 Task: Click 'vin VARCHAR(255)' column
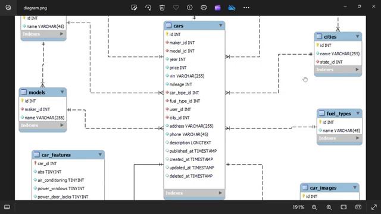coord(187,76)
